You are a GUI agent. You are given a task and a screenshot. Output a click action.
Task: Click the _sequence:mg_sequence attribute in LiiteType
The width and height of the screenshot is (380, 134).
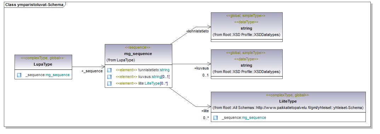pos(244,117)
